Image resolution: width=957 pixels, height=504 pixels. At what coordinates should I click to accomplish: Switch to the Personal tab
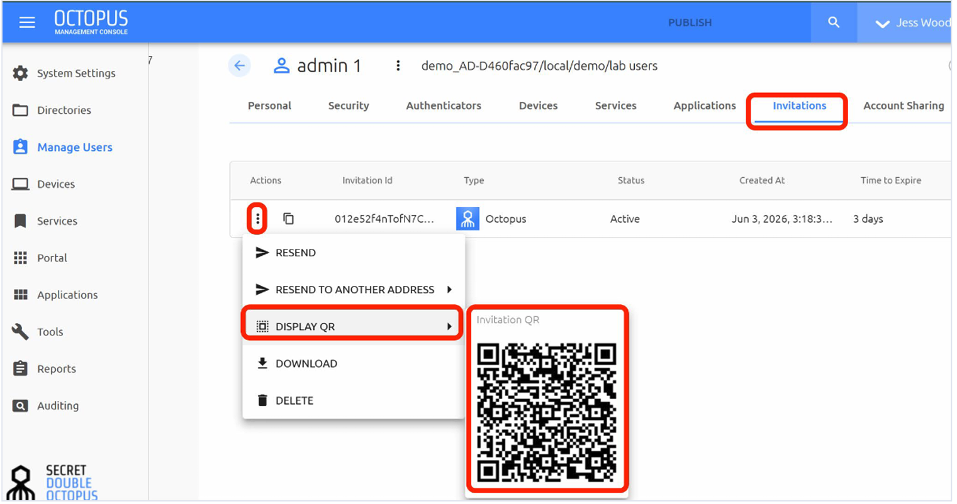(x=269, y=106)
